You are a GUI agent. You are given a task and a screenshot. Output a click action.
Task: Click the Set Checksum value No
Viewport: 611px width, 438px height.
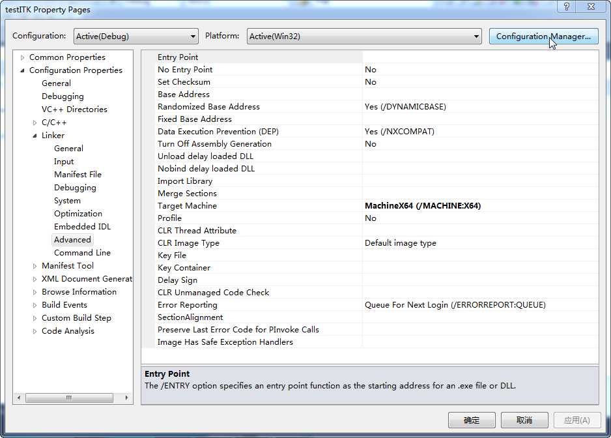point(480,82)
